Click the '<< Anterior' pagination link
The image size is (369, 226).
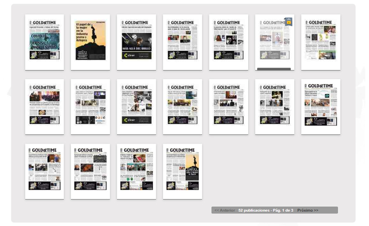(x=224, y=210)
